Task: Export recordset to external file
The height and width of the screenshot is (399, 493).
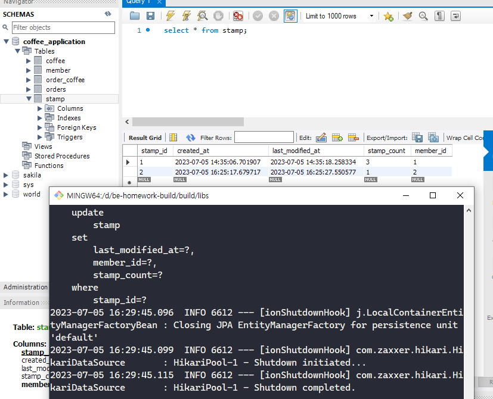Action: [x=417, y=138]
